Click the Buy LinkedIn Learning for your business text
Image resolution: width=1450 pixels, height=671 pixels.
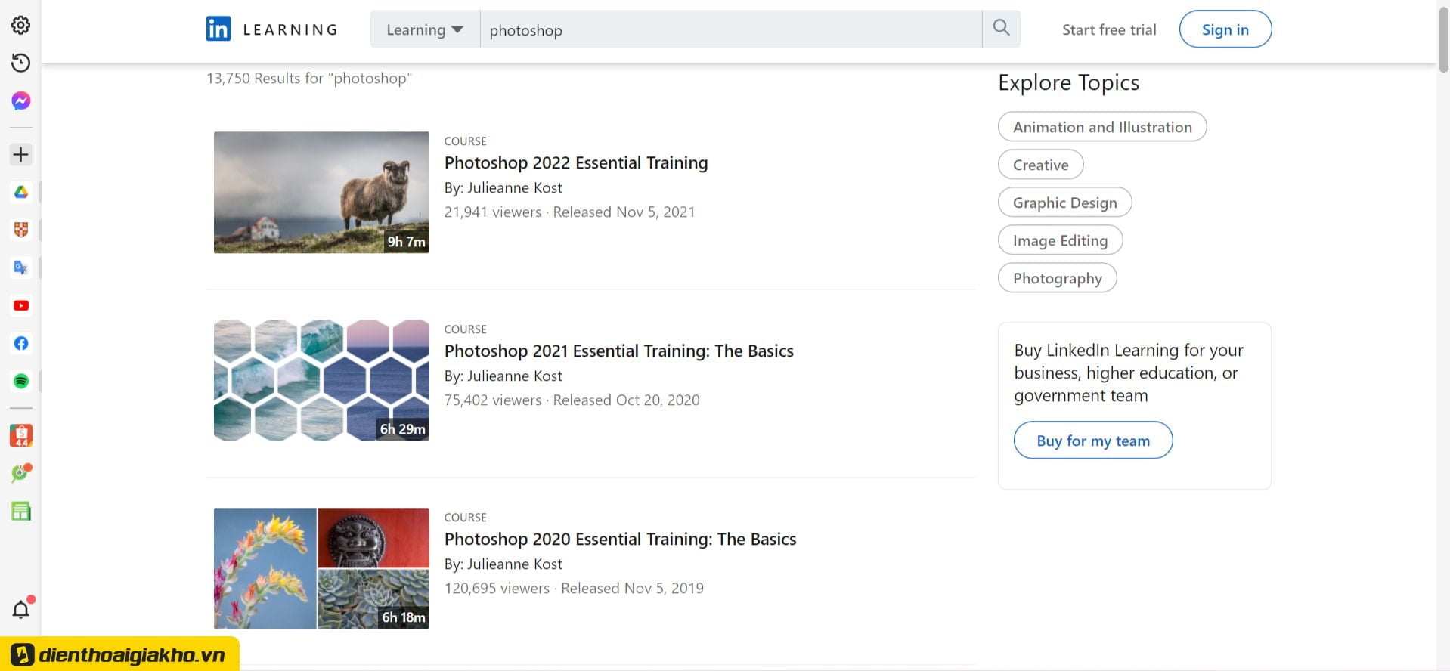click(1128, 373)
